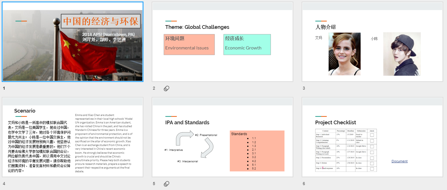Viewport: 447px width, 190px height.
Task: Click the authors line 刘羿彣，郜婷，李思迪
Action: pos(104,39)
